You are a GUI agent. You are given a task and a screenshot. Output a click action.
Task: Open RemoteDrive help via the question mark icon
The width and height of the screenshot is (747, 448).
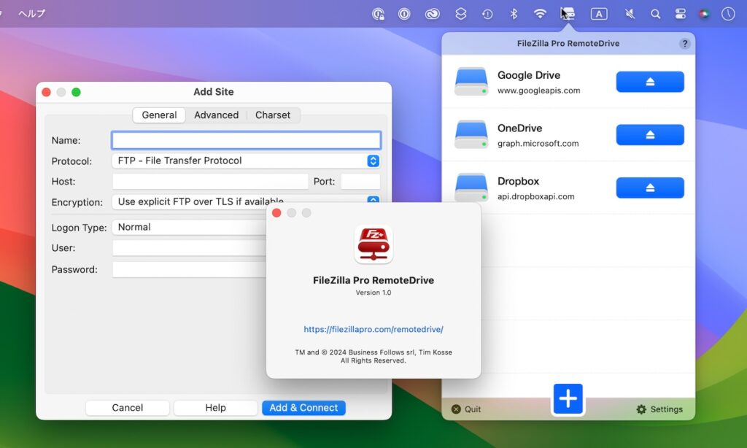point(684,43)
